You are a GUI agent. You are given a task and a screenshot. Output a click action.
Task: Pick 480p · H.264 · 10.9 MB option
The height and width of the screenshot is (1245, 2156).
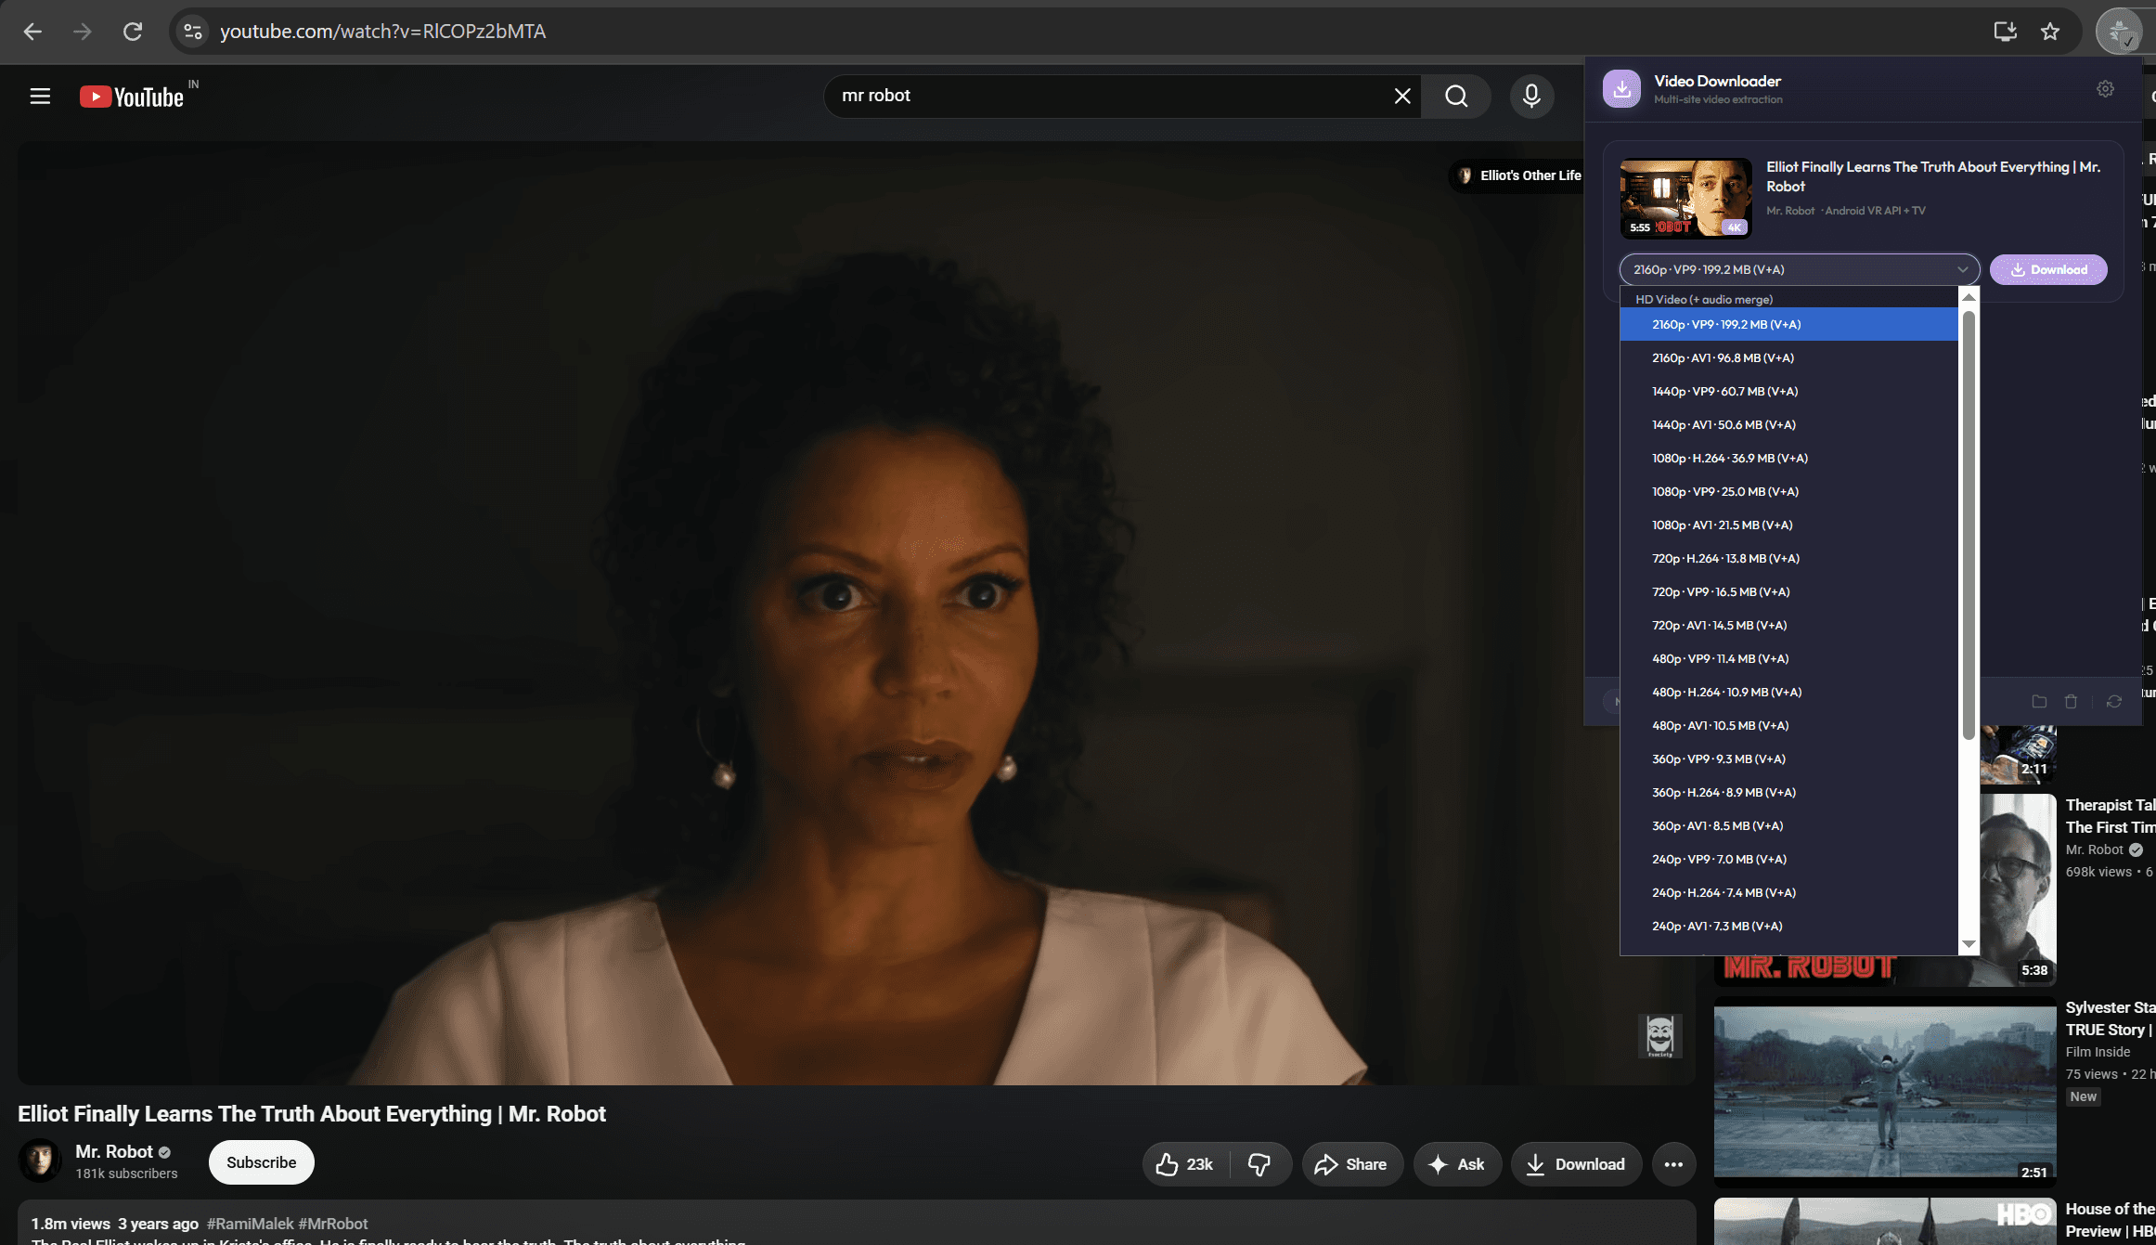tap(1788, 692)
